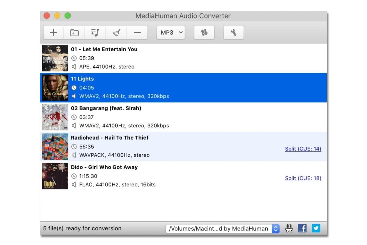Open the output folder path dropdown
The height and width of the screenshot is (245, 367).
tap(223, 228)
